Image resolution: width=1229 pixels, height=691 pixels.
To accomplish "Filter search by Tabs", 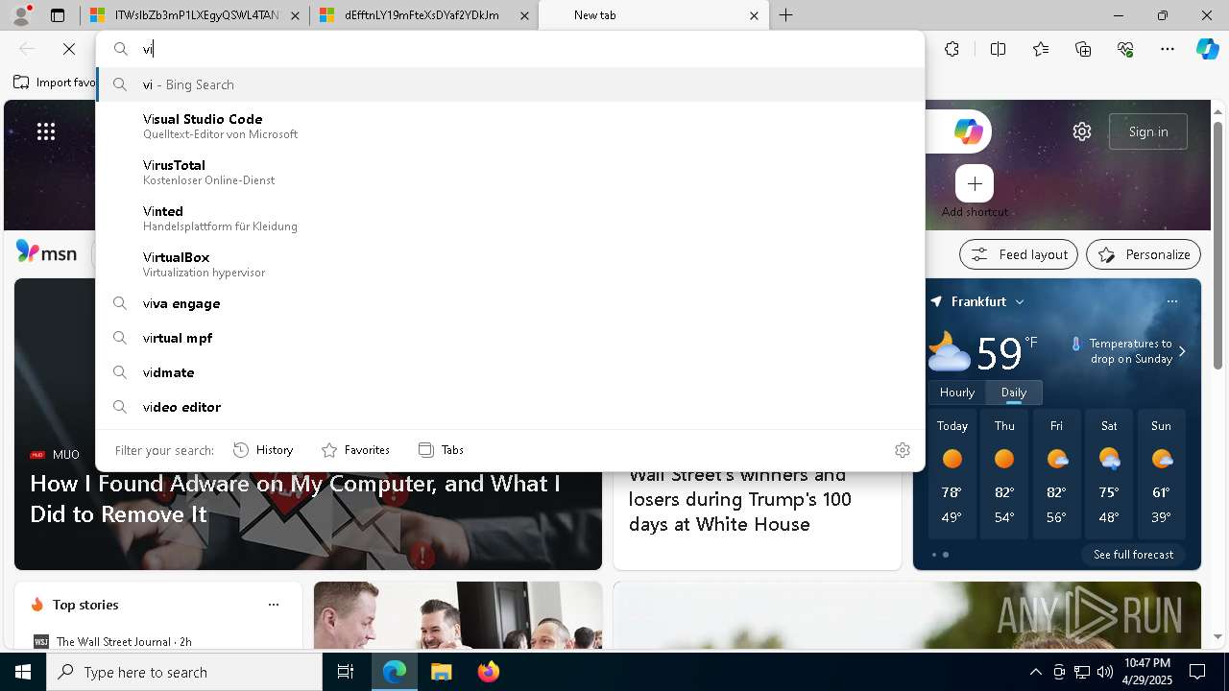I will [x=441, y=449].
